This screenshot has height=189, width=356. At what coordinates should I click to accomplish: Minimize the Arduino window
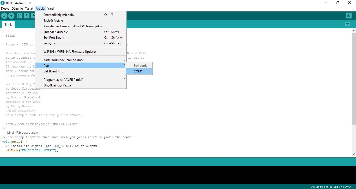pos(326,3)
